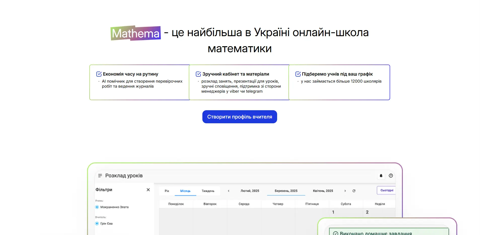Viewport: 480px width, 235px height.
Task: Click the checkmark icon beside Підберемо учнів під ваш графік
Action: (298, 74)
